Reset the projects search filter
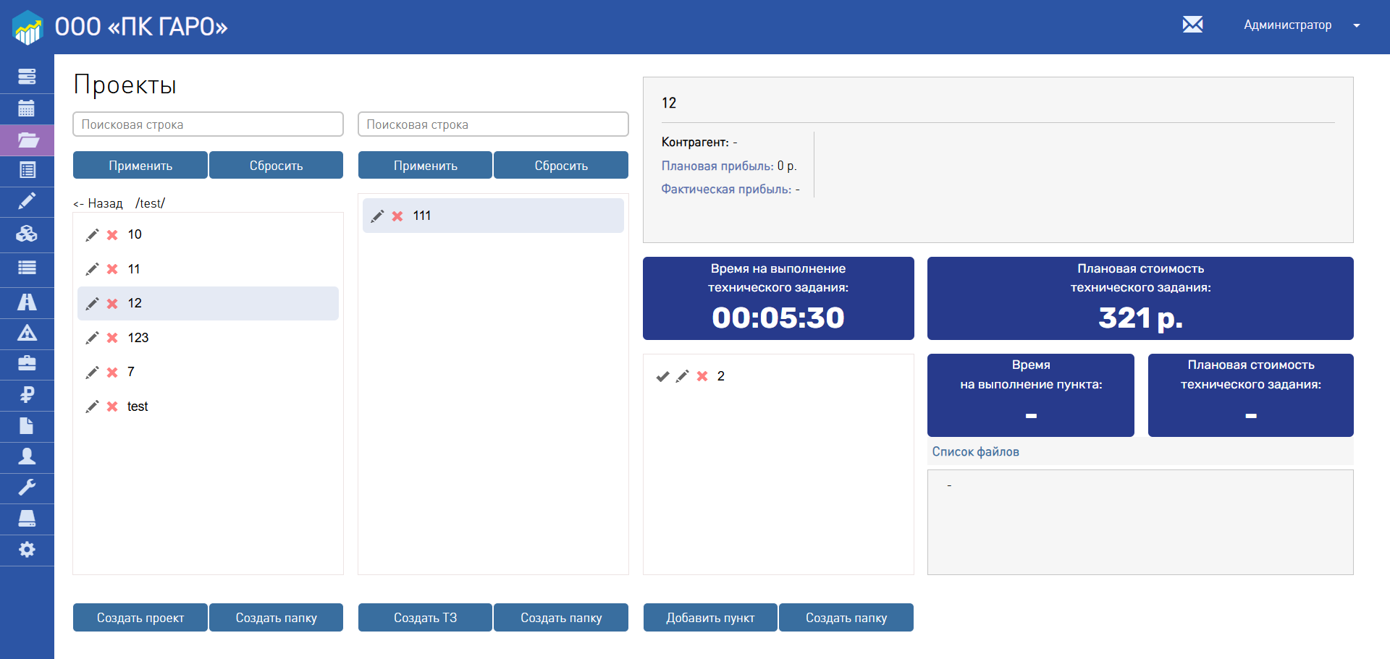Viewport: 1390px width, 659px height. [276, 165]
